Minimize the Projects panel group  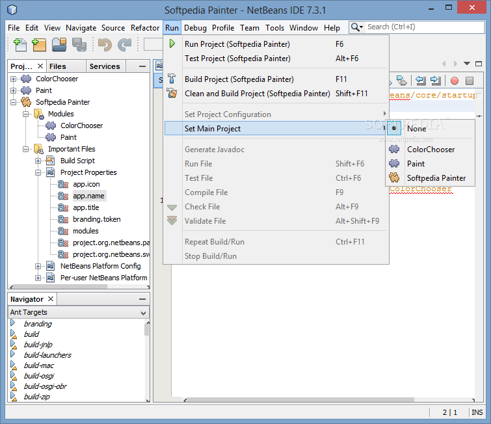click(142, 66)
